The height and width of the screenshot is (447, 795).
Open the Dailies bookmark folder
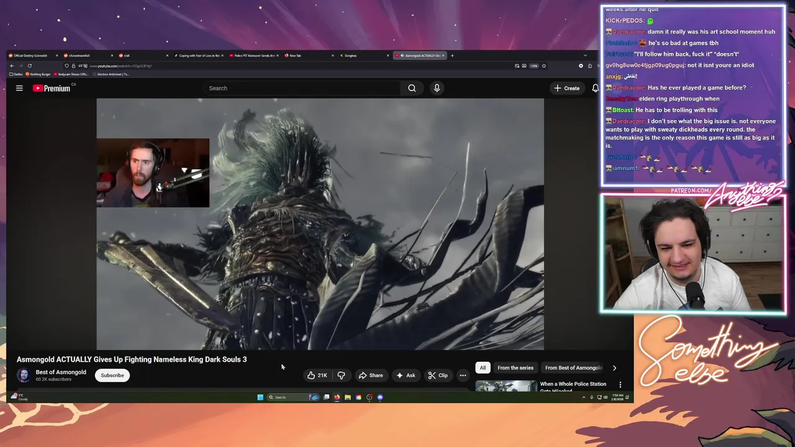click(x=17, y=74)
